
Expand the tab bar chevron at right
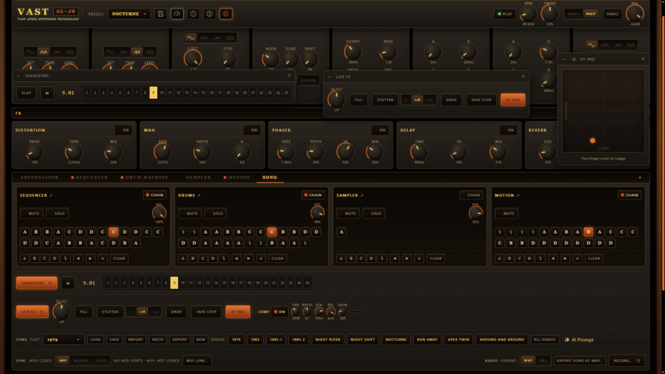pyautogui.click(x=640, y=178)
